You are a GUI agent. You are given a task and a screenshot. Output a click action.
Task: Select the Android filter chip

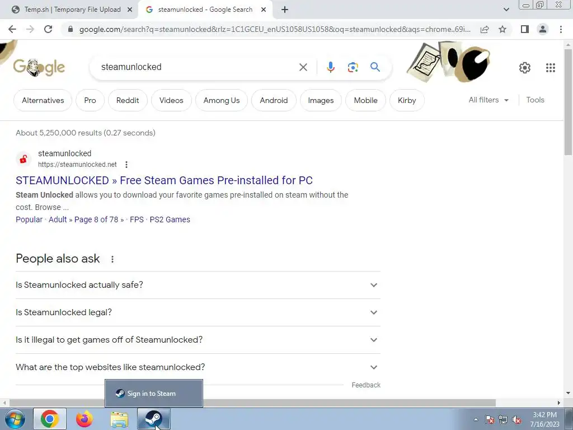click(x=274, y=100)
